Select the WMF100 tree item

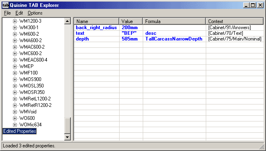(x=28, y=73)
